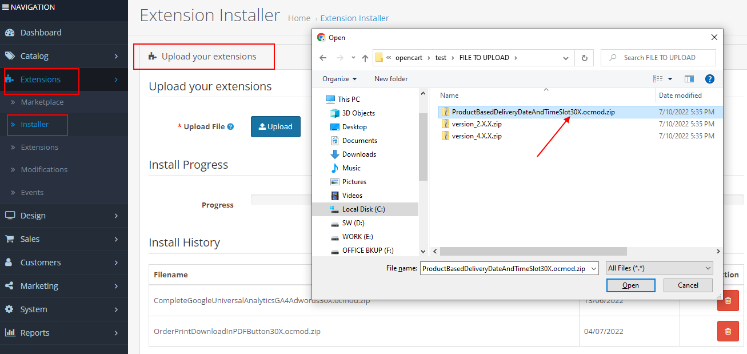Click the red trash delete button for OrderPrintDownloadInPDFButton30X
The width and height of the screenshot is (747, 354).
tap(728, 331)
